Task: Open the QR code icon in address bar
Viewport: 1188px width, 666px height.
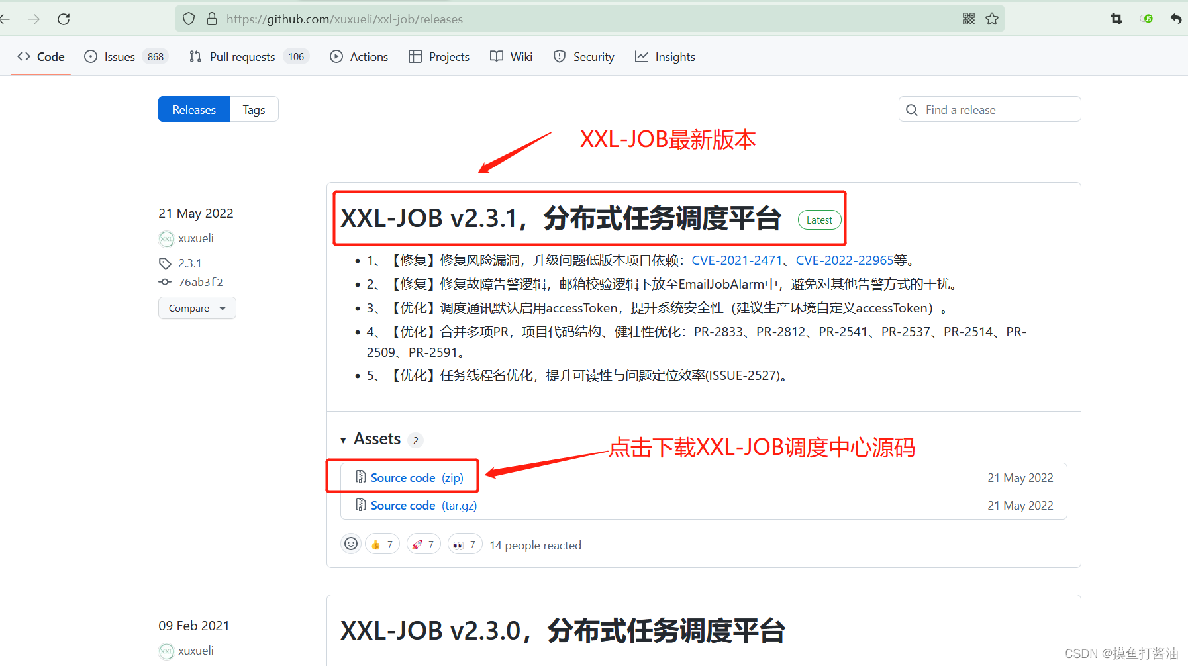Action: click(x=969, y=19)
